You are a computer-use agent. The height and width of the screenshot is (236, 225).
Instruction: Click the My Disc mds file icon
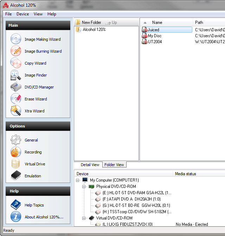[144, 35]
